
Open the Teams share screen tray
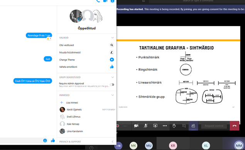click(x=155, y=126)
